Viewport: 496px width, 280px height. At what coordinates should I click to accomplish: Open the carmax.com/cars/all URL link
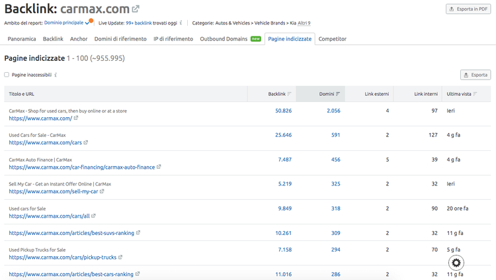point(50,216)
